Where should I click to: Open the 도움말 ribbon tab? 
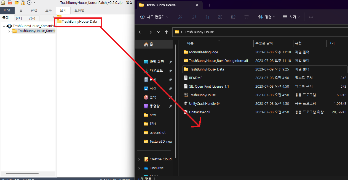point(79,11)
